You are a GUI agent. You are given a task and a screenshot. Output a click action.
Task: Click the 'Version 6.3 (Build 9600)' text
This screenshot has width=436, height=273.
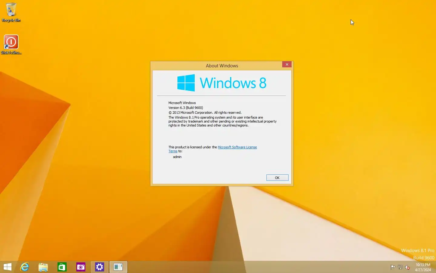(186, 108)
